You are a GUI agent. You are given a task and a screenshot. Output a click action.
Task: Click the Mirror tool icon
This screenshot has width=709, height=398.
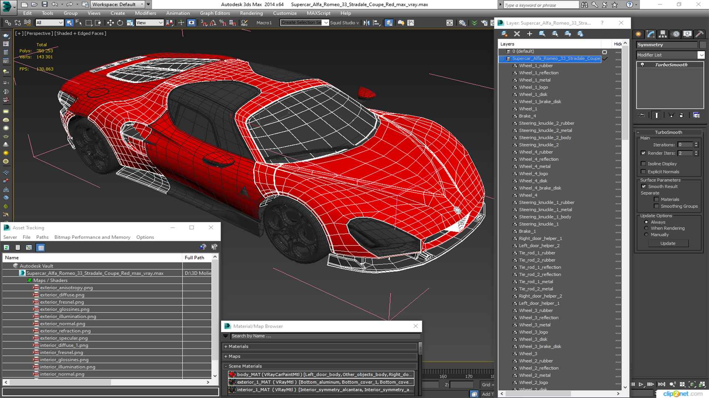pyautogui.click(x=366, y=23)
